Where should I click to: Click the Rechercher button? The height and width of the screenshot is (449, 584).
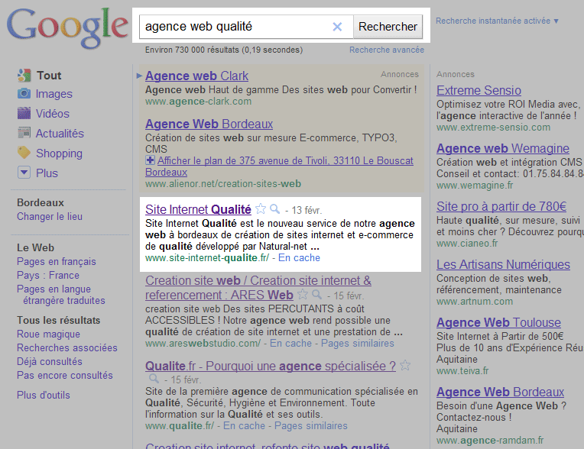[x=388, y=27]
